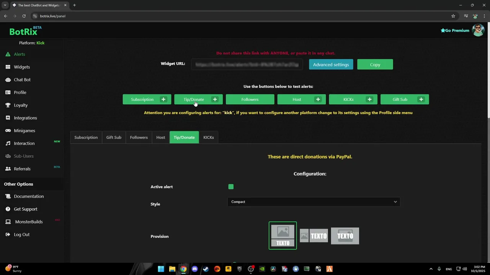Test a Tip/Donate alert

[194, 99]
